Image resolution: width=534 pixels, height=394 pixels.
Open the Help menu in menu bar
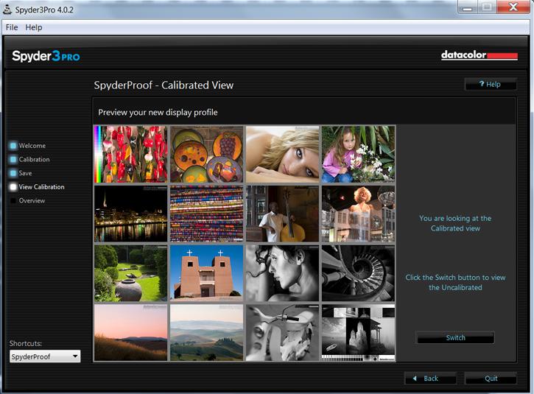point(34,27)
